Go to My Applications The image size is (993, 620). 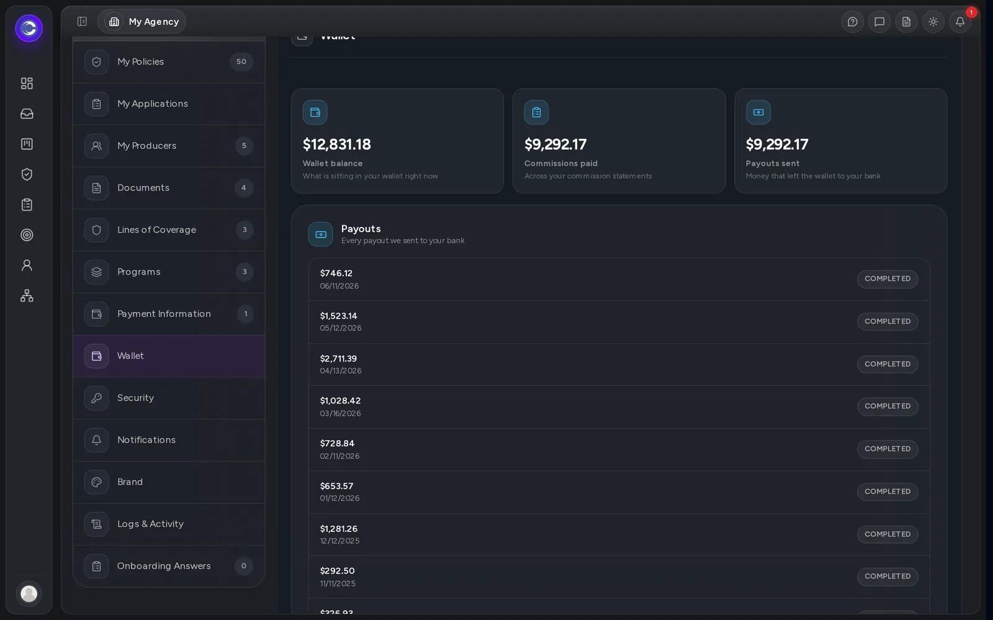tap(169, 104)
